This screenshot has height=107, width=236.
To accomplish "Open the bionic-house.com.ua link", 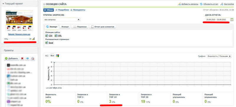I will point(19,34).
